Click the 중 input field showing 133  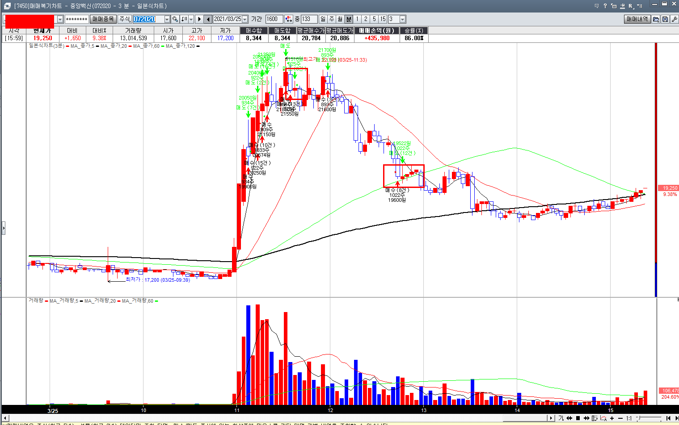point(309,19)
